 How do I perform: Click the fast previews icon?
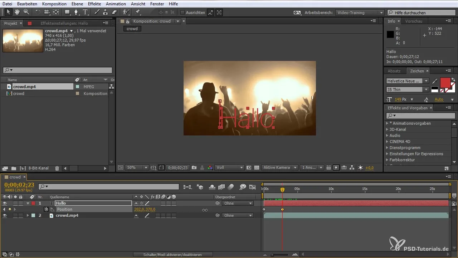tap(336, 167)
